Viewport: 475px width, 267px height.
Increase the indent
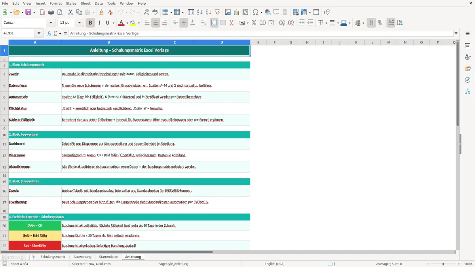tap(302, 23)
